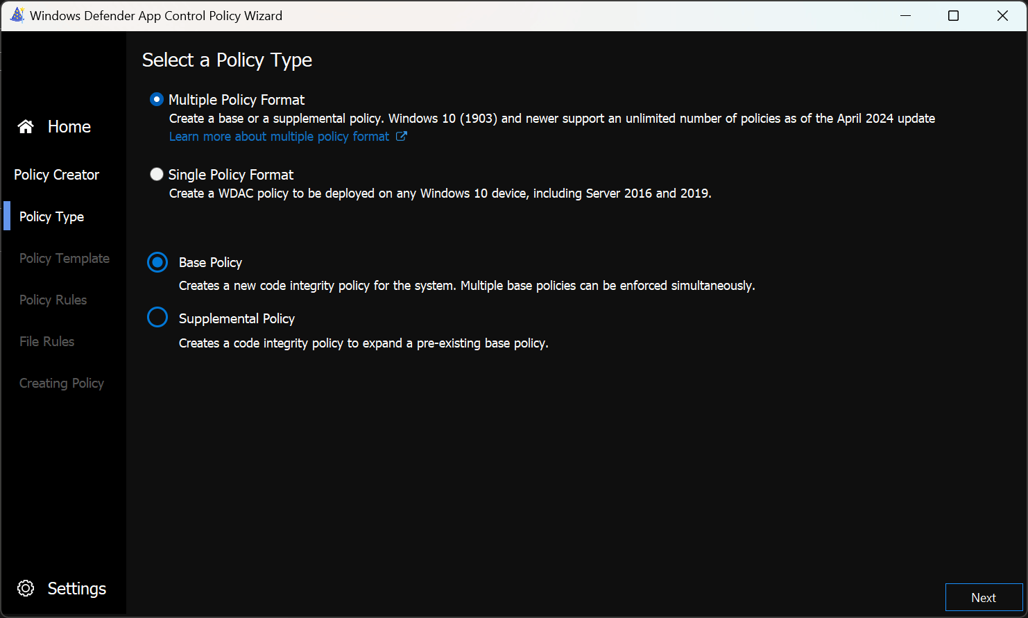Click the Home house icon
The image size is (1028, 618).
pyautogui.click(x=26, y=126)
